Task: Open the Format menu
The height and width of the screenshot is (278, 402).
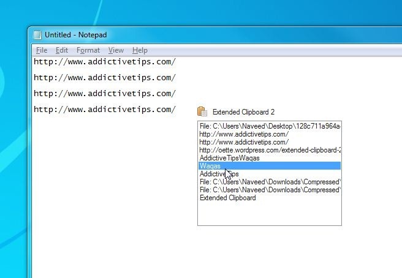Action: (88, 50)
